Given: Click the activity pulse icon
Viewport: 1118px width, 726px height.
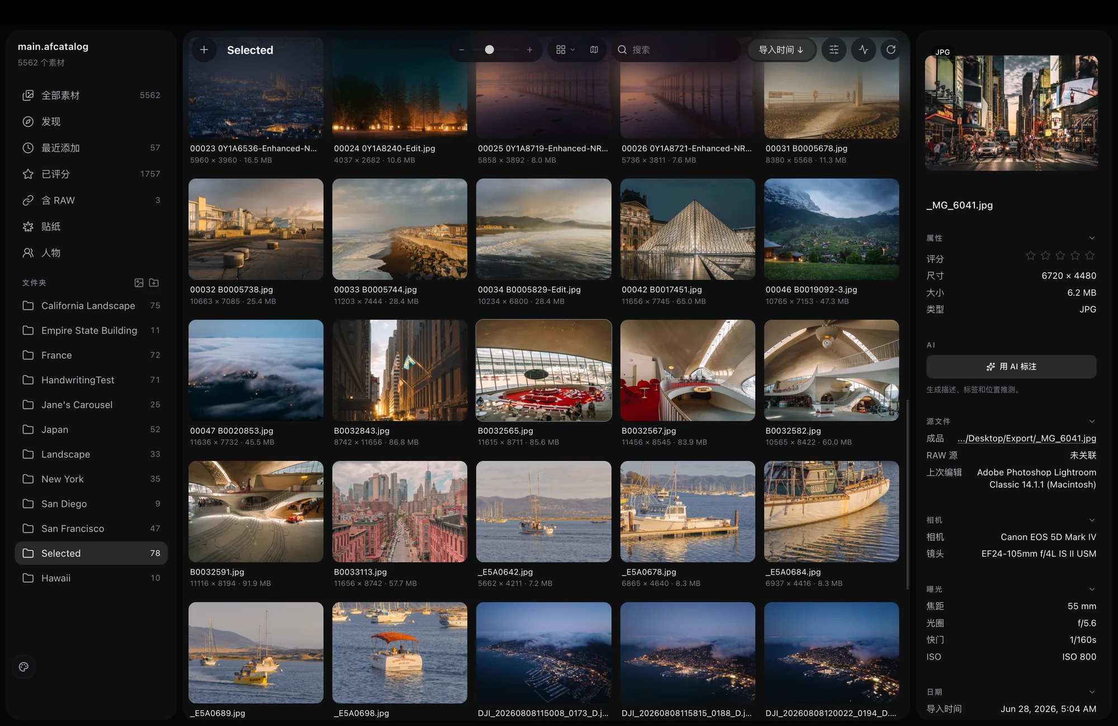Looking at the screenshot, I should [863, 50].
